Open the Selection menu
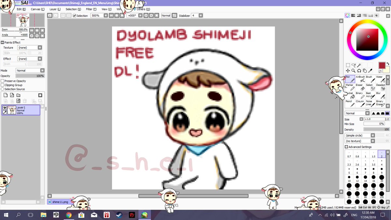Screen dimensions: 391x220 [73, 9]
